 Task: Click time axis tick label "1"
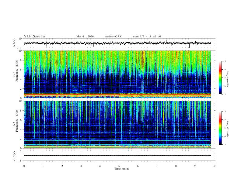point(43,166)
